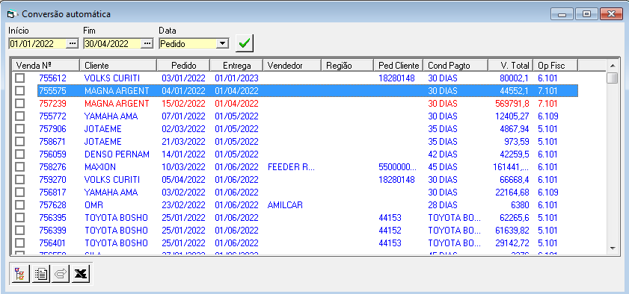Click the 42 DIAS payment condition
629x294 pixels.
coord(443,154)
